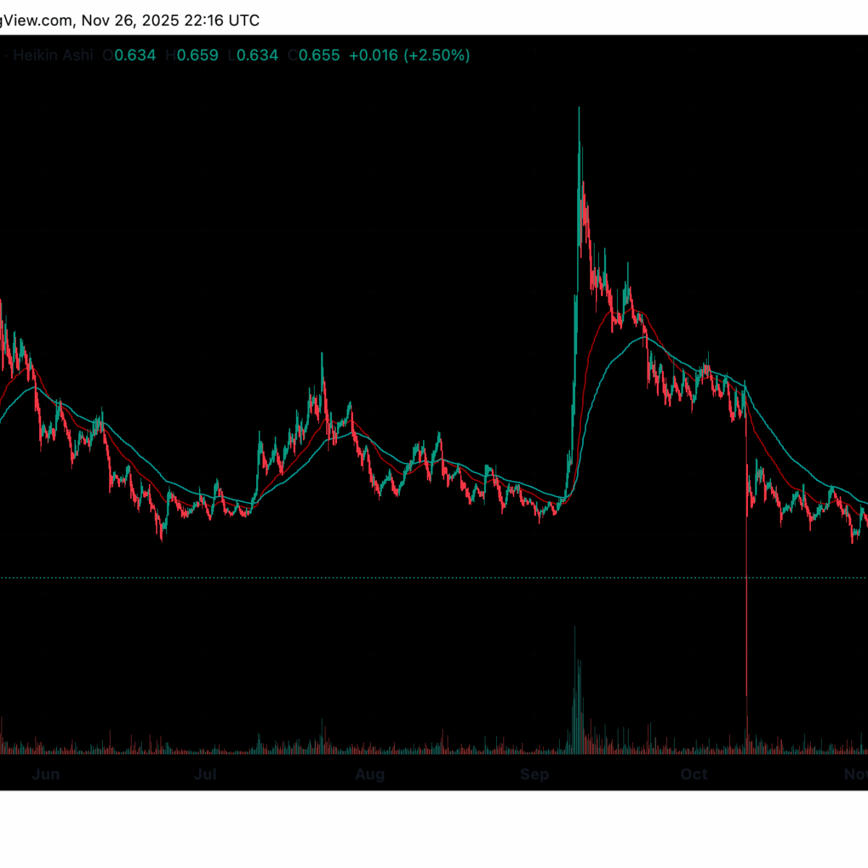This screenshot has height=868, width=868.
Task: Select the long red October crash wick
Action: pyautogui.click(x=746, y=615)
